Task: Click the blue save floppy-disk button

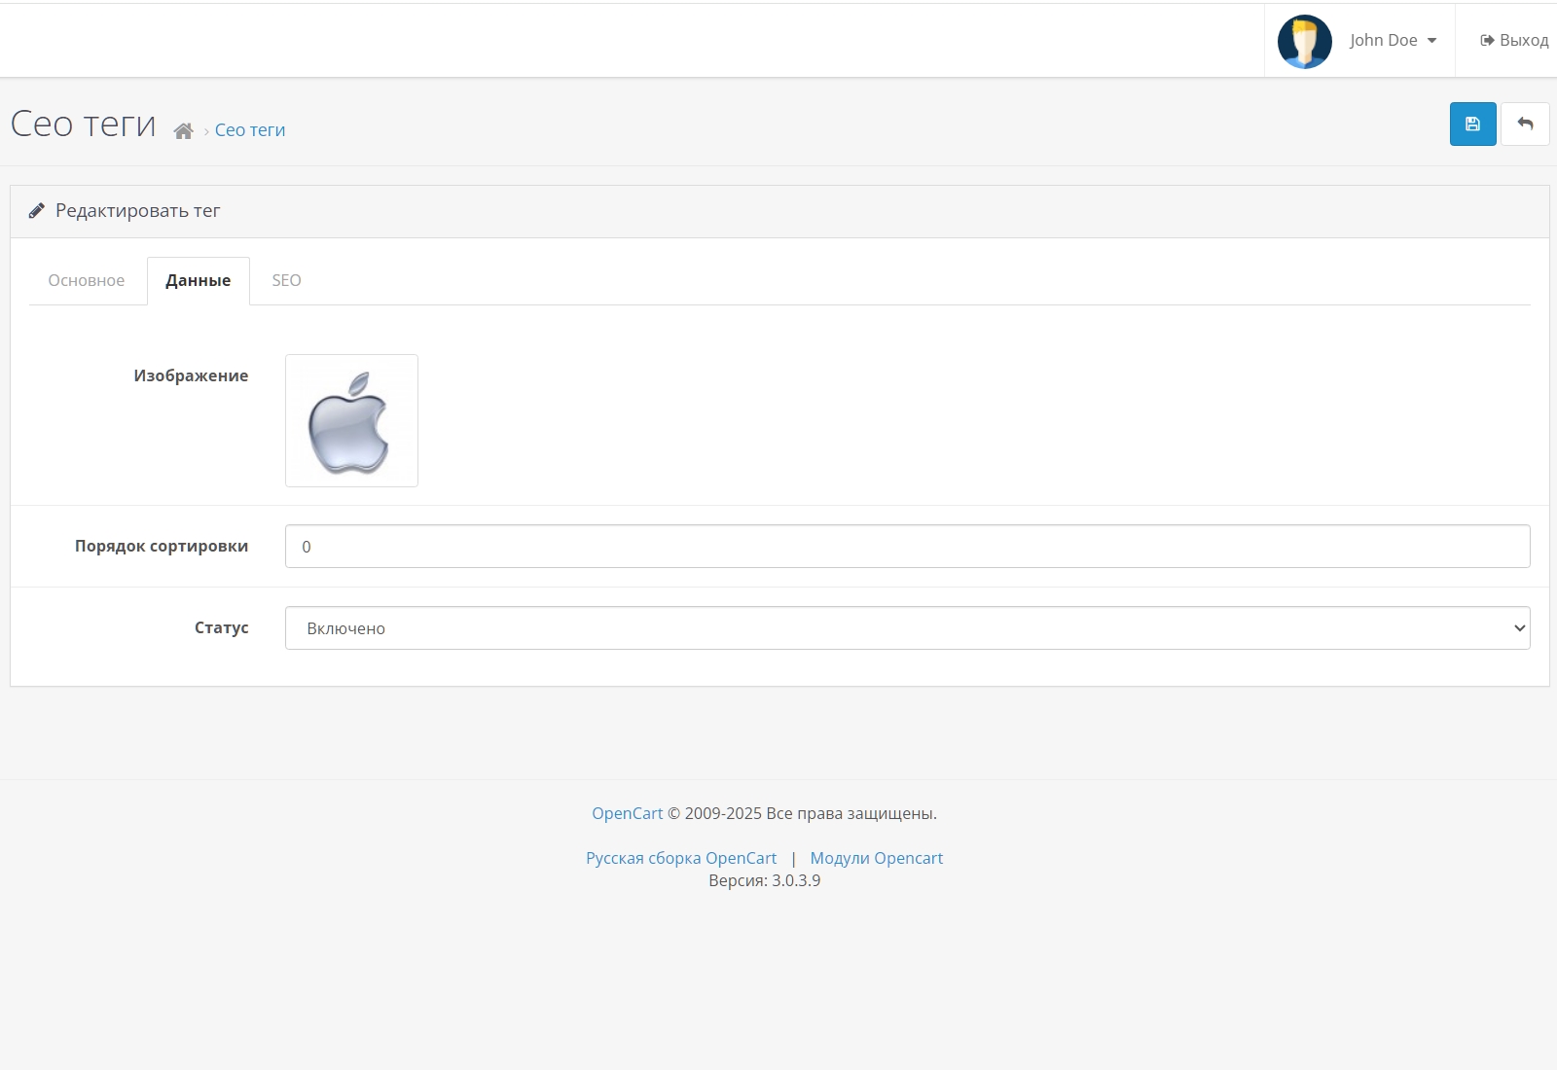Action: [1472, 125]
